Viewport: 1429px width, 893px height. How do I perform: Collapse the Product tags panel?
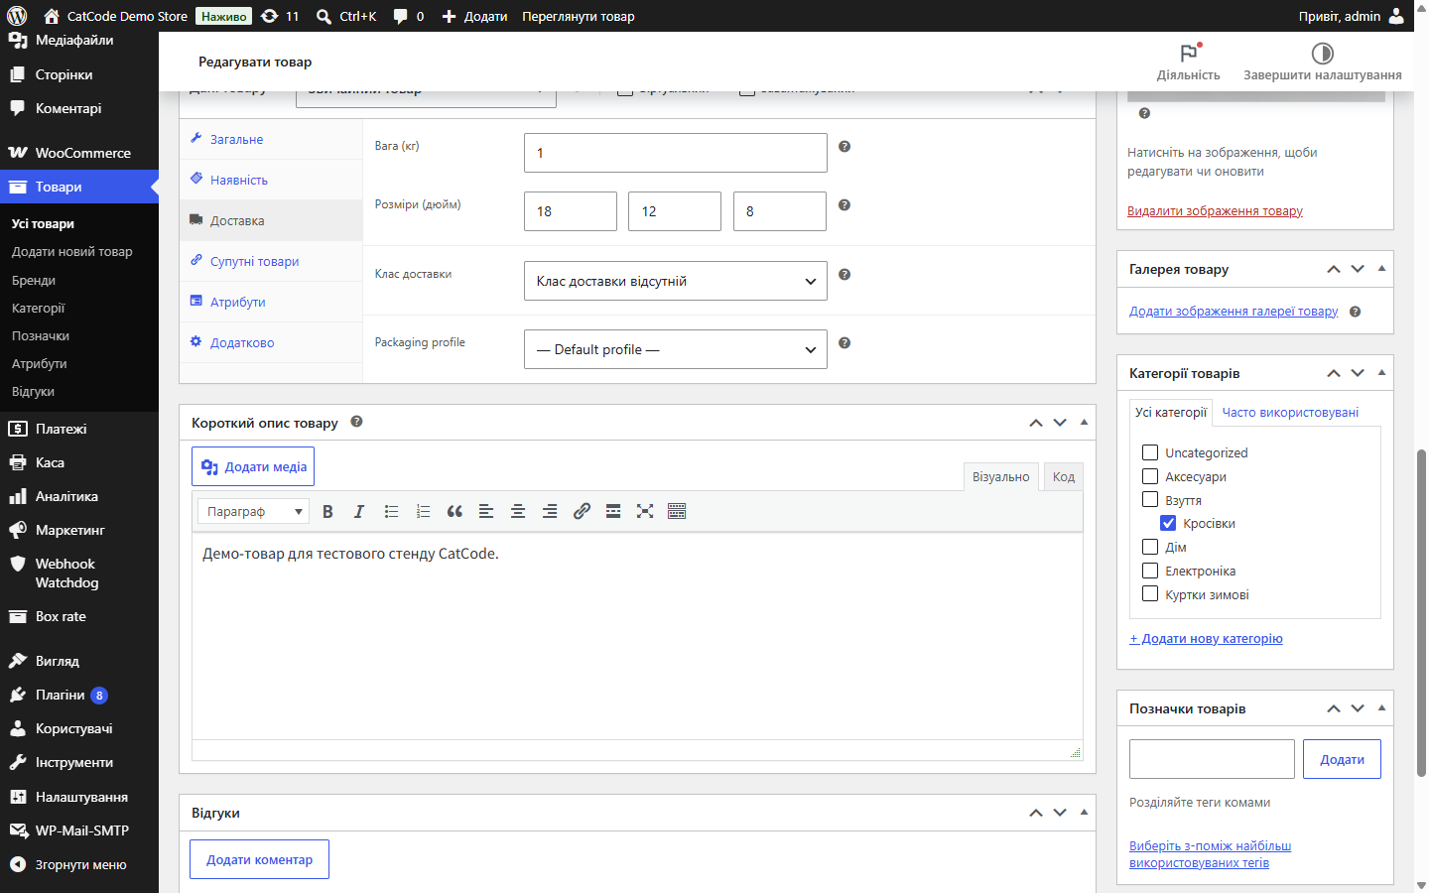pos(1381,708)
